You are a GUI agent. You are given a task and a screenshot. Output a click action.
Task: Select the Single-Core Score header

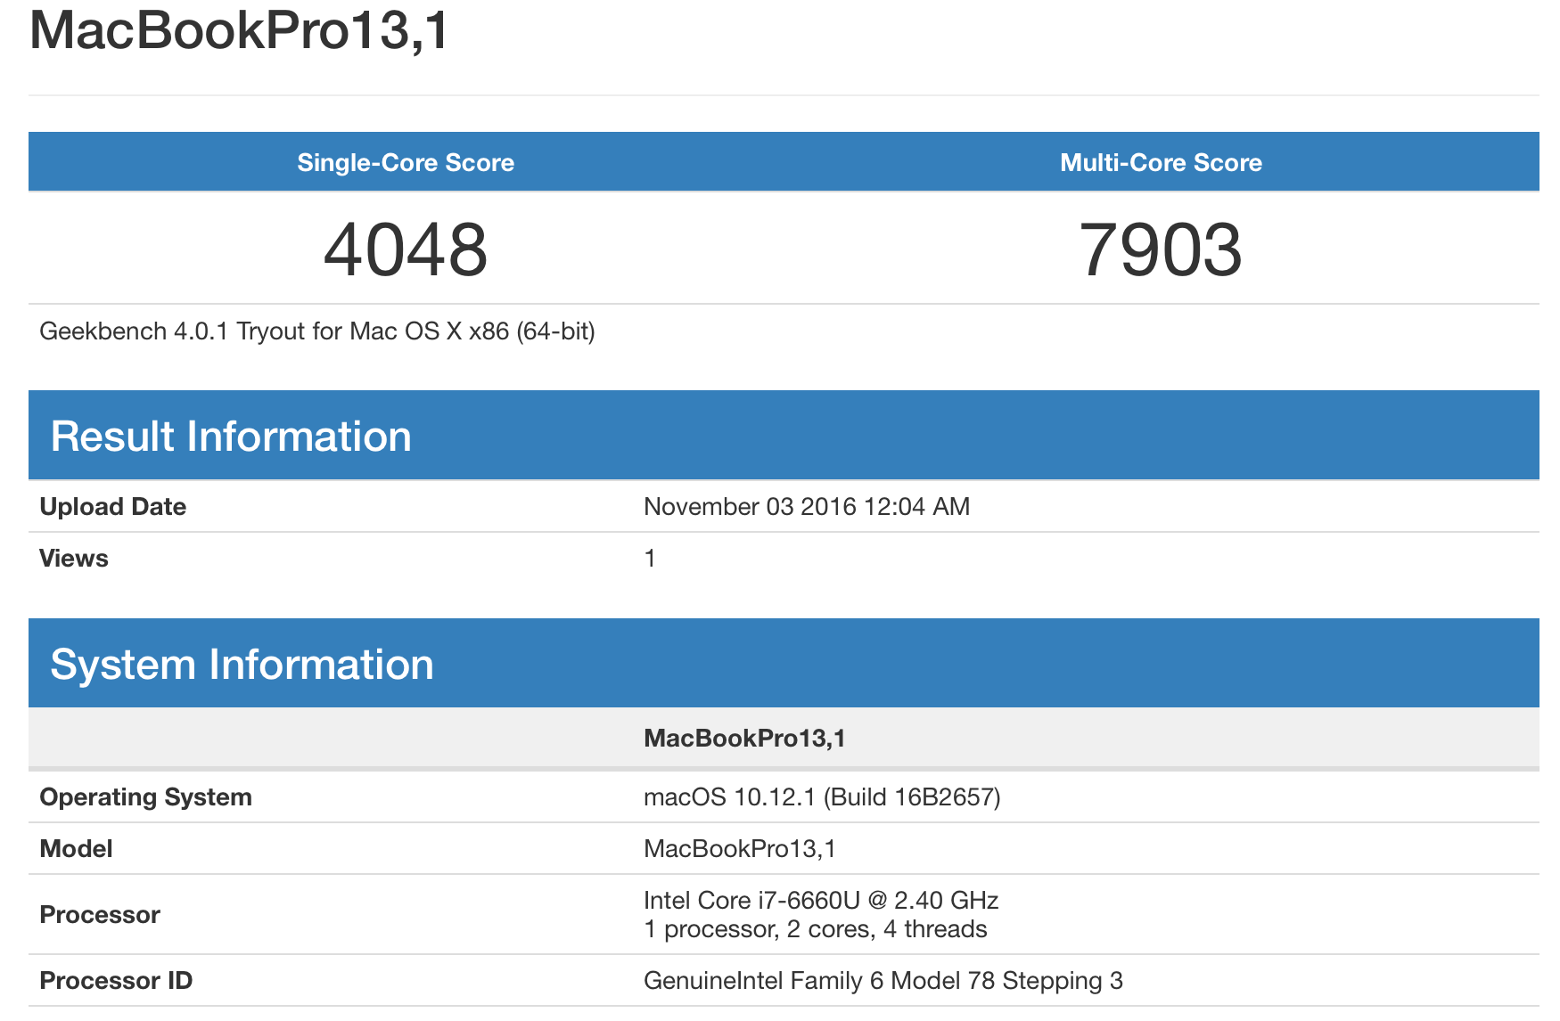[406, 162]
